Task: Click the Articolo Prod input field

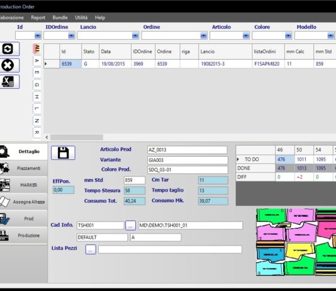Action: tap(188, 150)
